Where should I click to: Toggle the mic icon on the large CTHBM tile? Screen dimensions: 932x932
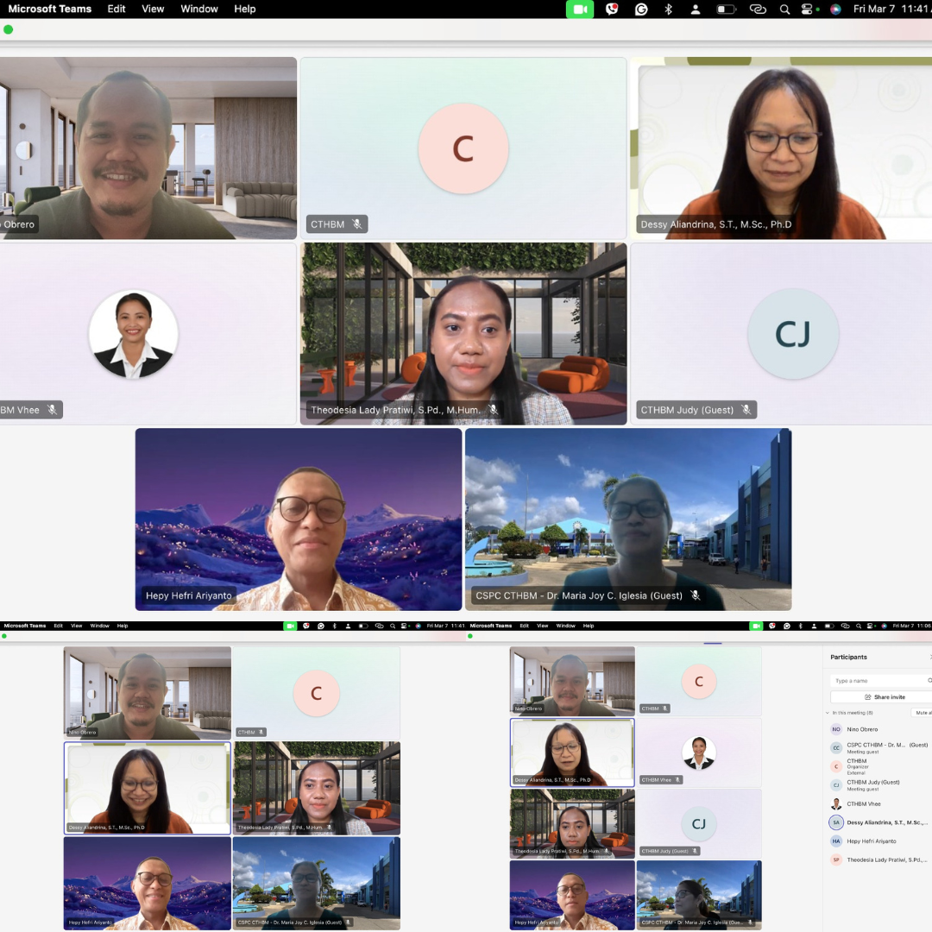tap(356, 224)
